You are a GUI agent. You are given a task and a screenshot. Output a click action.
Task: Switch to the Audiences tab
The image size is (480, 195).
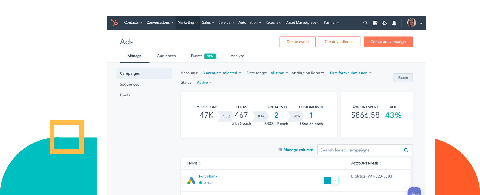[166, 56]
